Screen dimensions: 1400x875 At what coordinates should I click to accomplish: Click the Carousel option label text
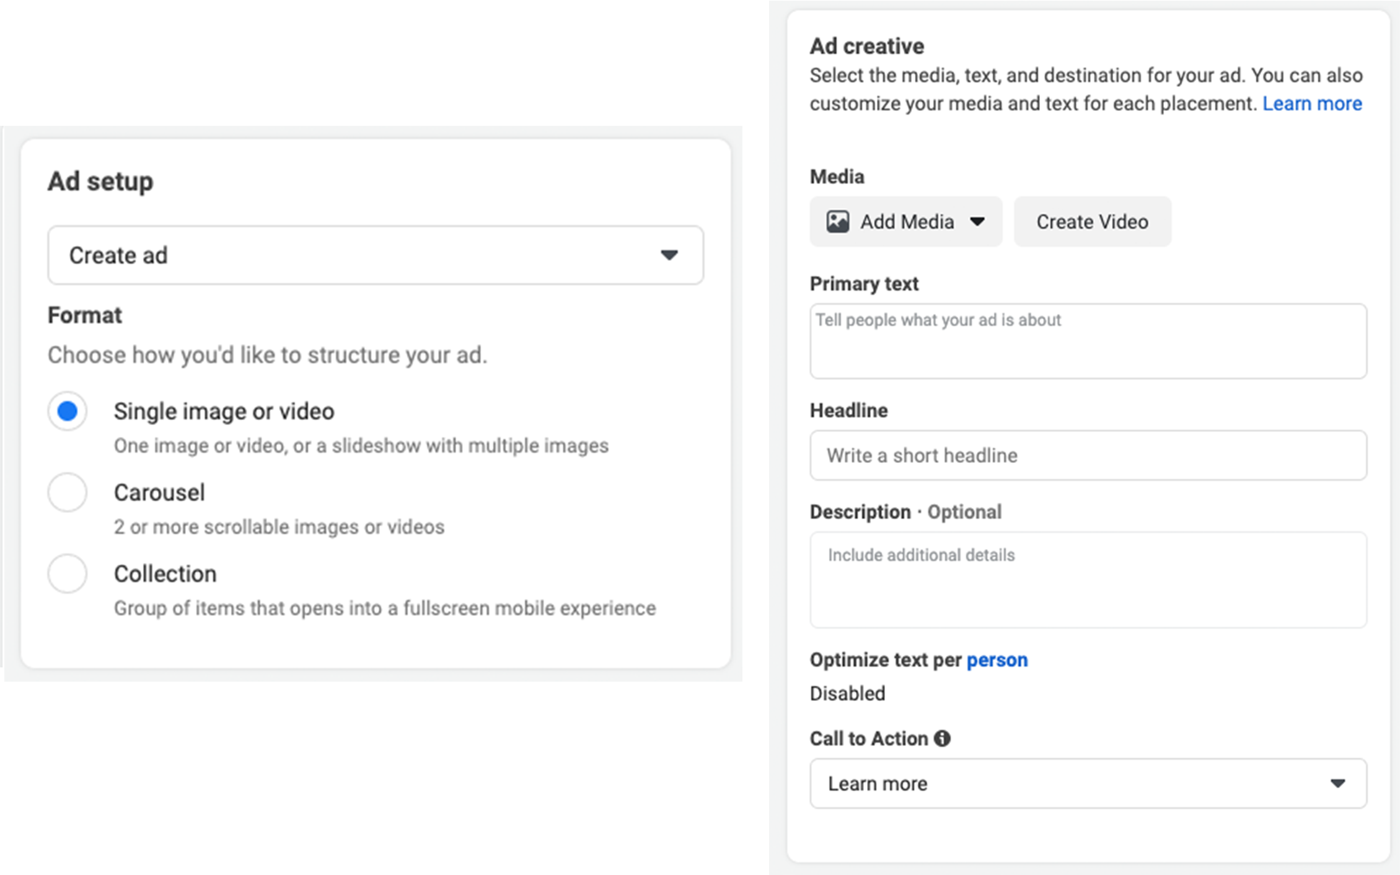[159, 493]
